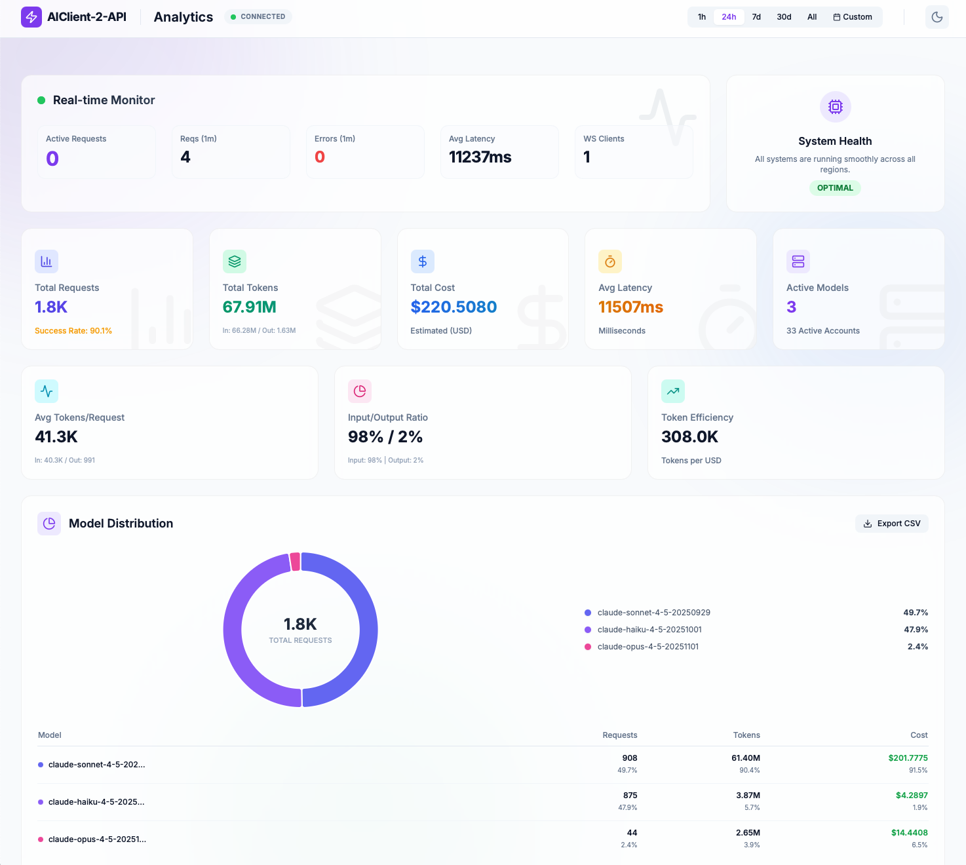
Task: Click the Avg Latency stopwatch icon
Action: tap(609, 261)
